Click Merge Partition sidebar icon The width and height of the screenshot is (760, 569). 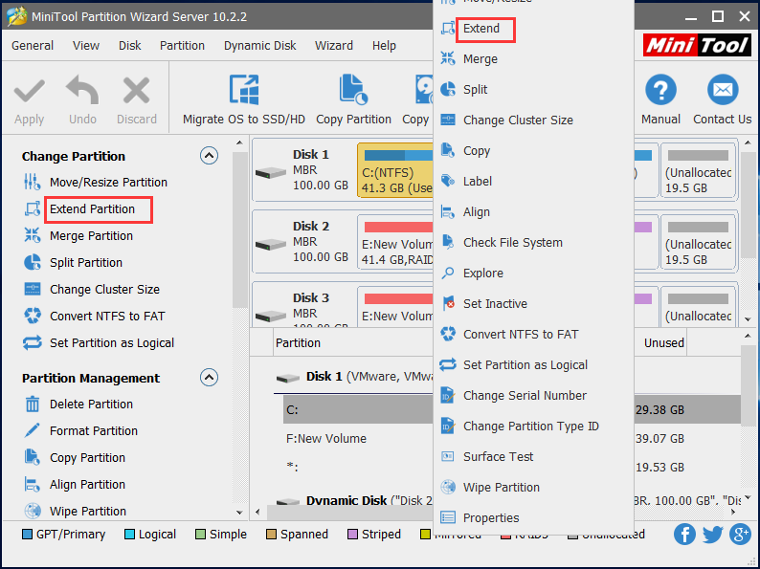(32, 235)
